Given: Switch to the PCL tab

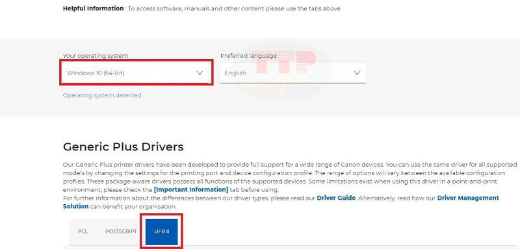Looking at the screenshot, I should (x=83, y=231).
